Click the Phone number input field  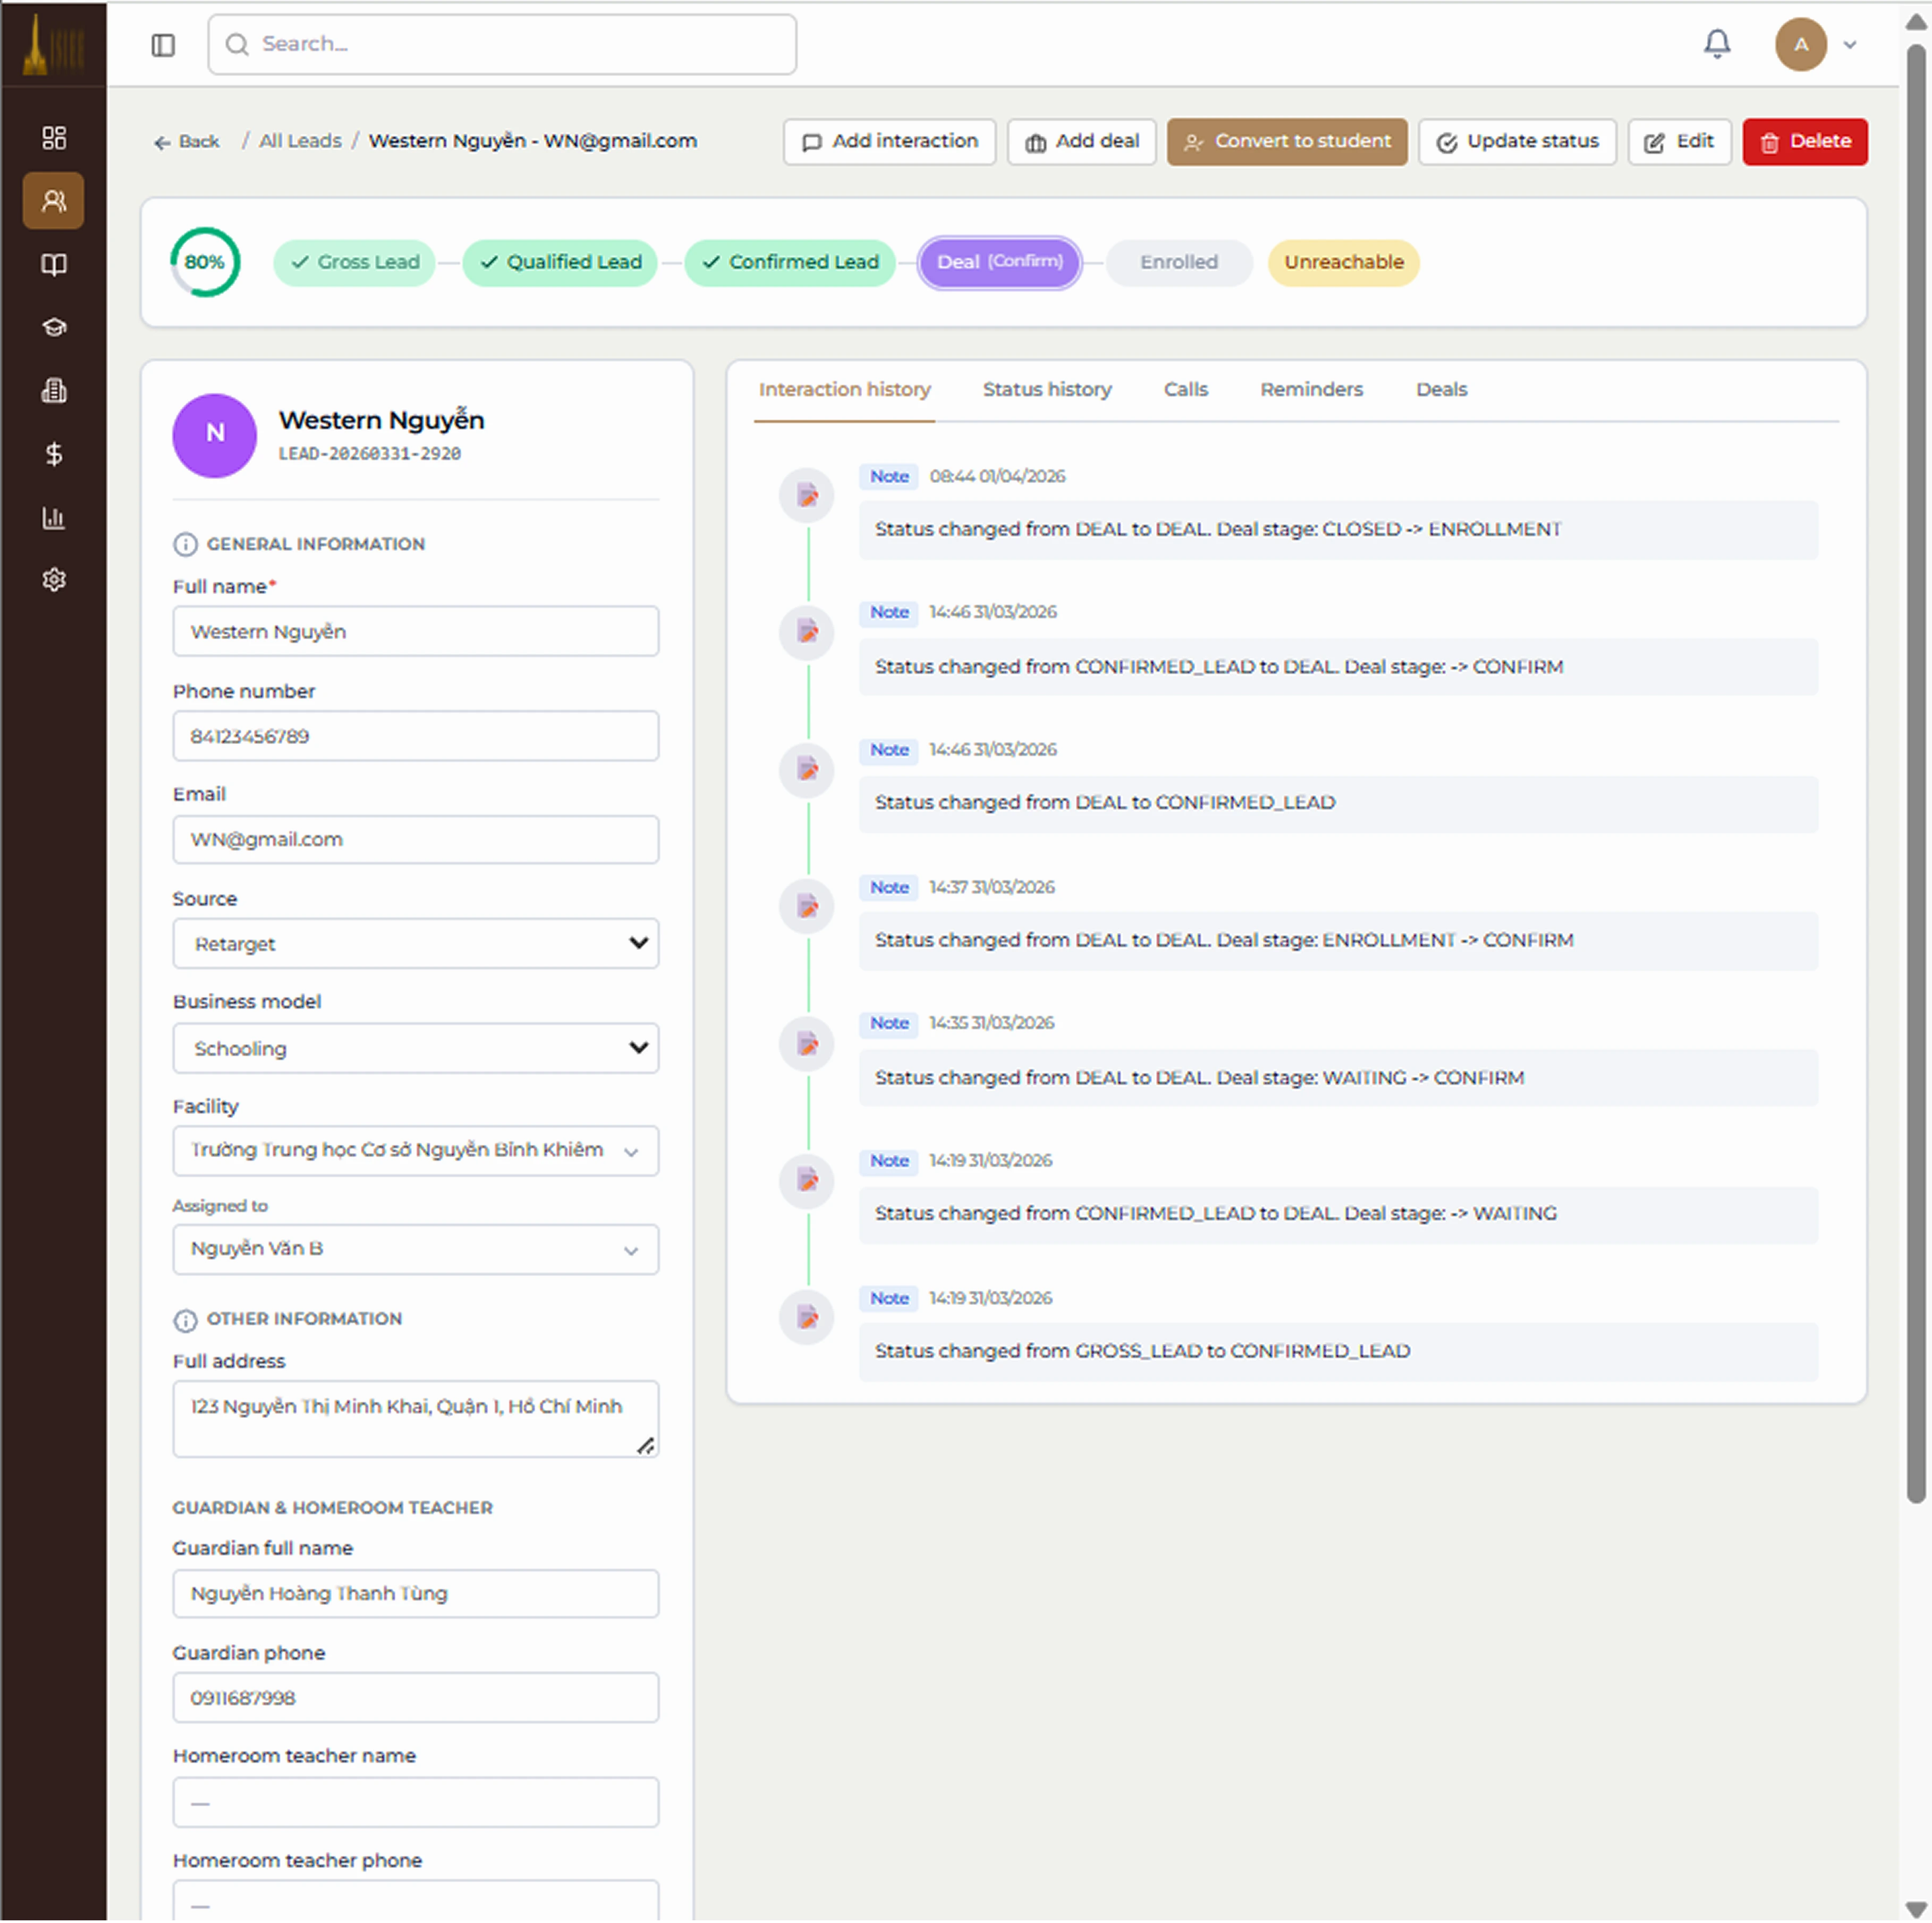416,737
